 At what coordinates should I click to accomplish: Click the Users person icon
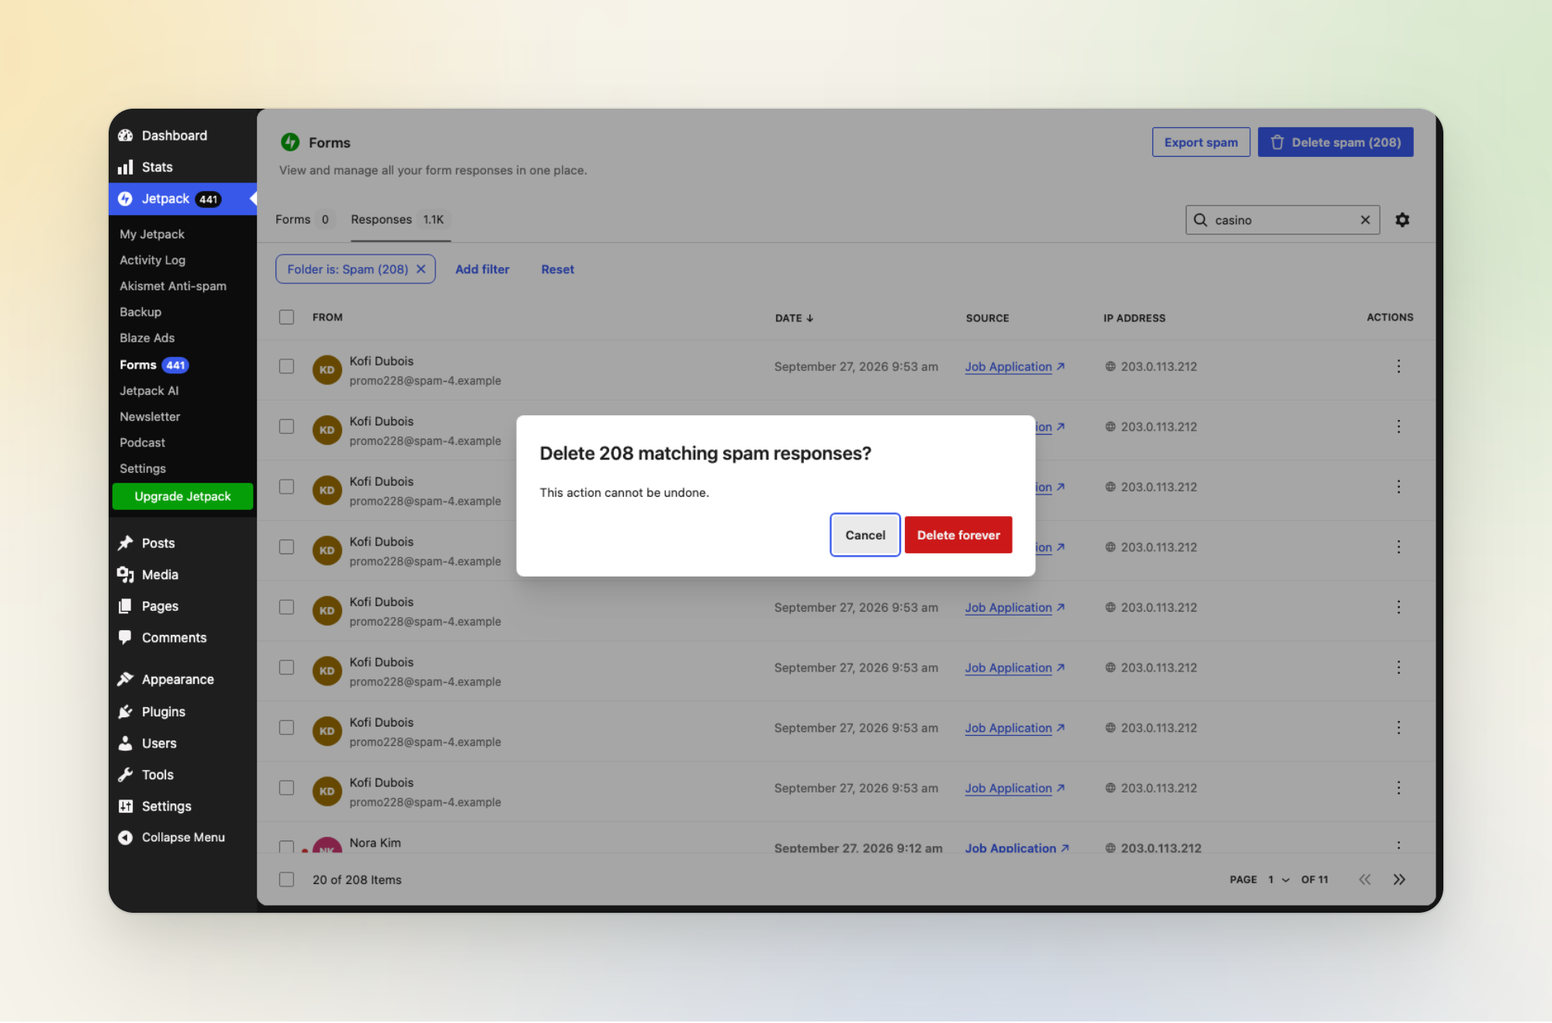point(125,744)
